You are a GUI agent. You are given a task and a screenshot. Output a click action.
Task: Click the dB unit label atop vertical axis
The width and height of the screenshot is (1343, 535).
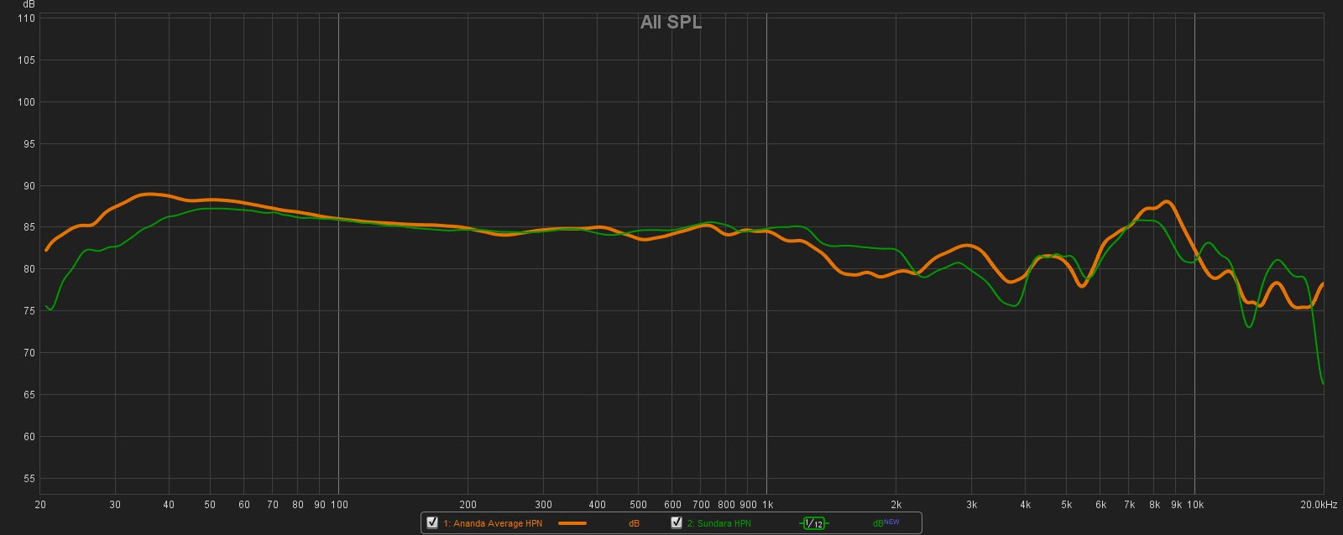(x=29, y=5)
